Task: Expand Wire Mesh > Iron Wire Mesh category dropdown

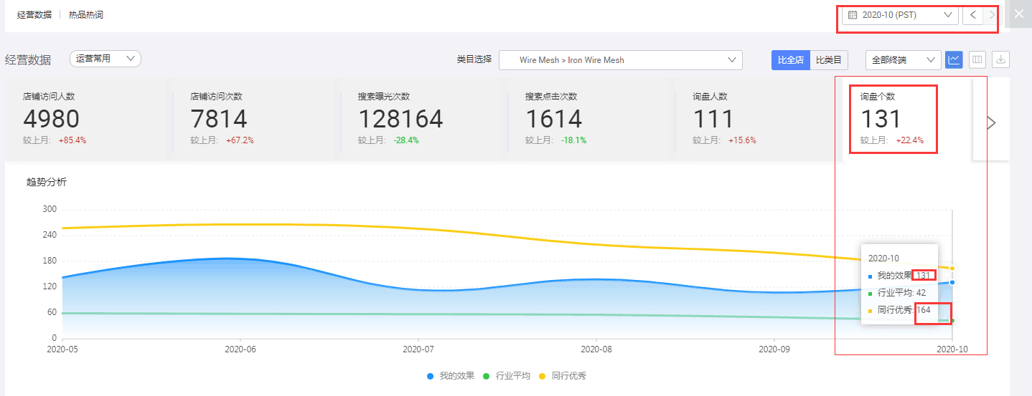Action: tap(620, 60)
